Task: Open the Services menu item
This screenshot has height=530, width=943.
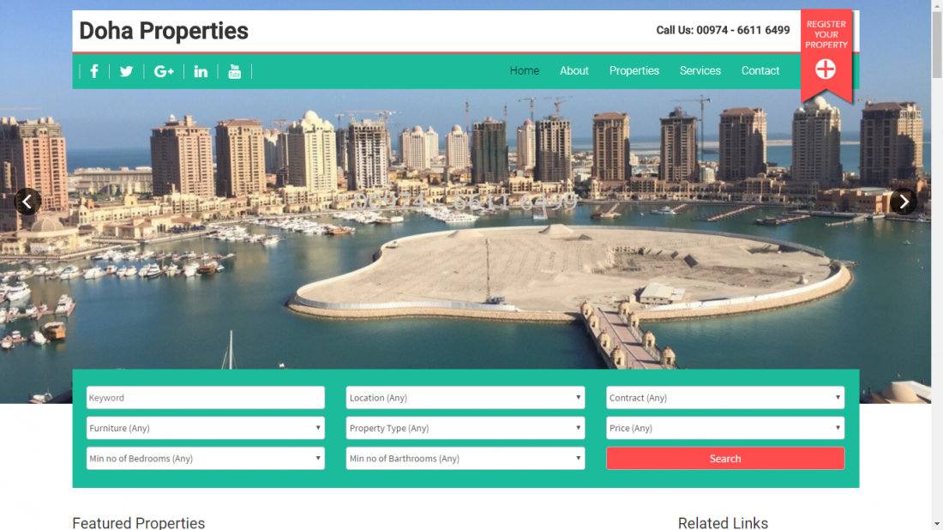Action: (700, 71)
